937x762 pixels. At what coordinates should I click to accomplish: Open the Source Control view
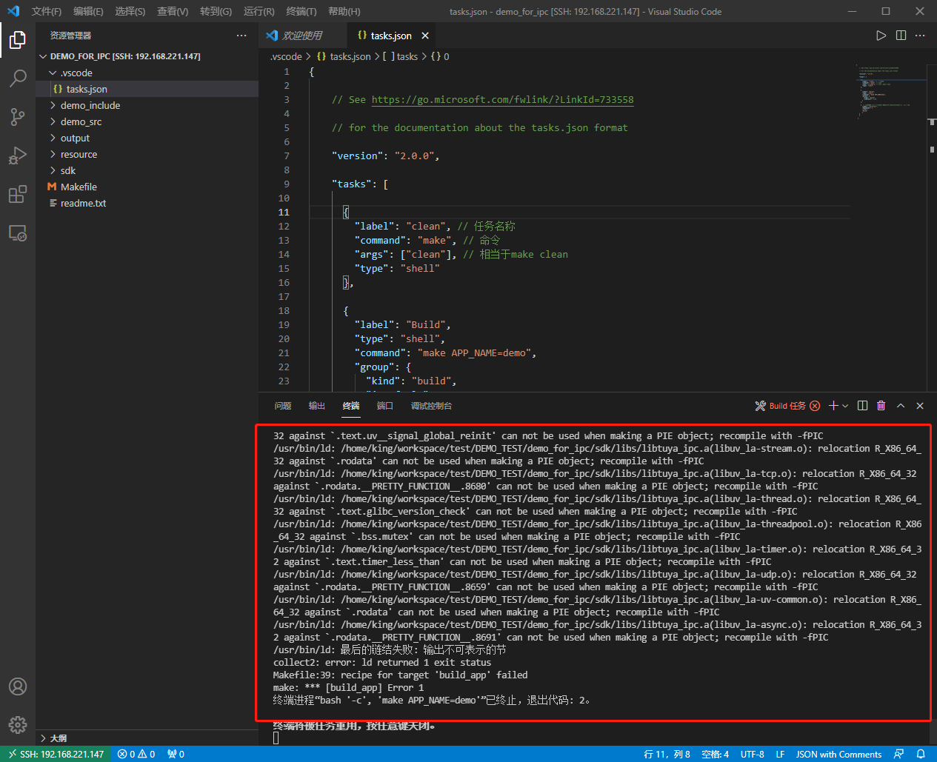point(18,117)
